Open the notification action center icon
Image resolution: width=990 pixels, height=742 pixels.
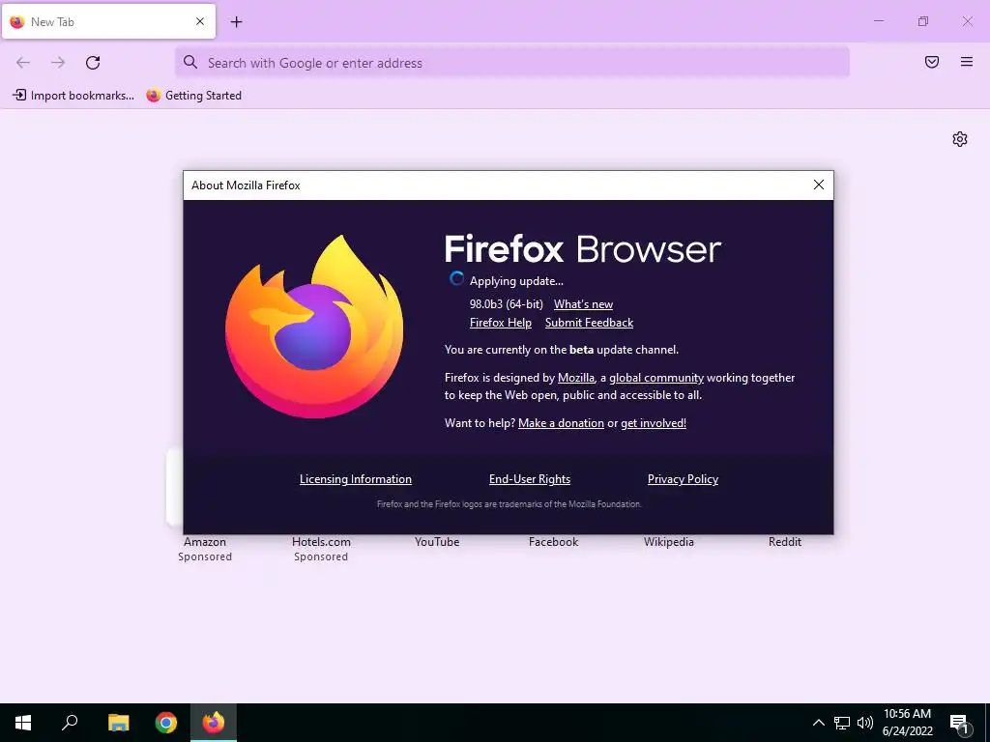pos(960,723)
